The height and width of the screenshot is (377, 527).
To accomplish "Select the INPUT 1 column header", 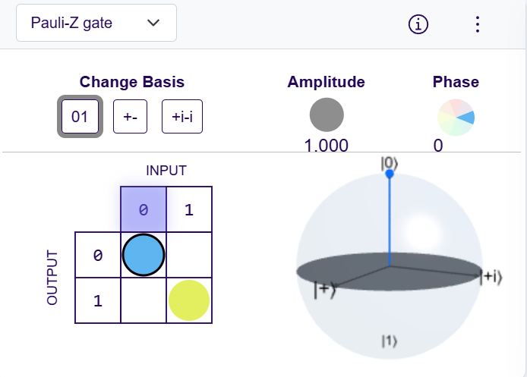I will pyautogui.click(x=188, y=209).
